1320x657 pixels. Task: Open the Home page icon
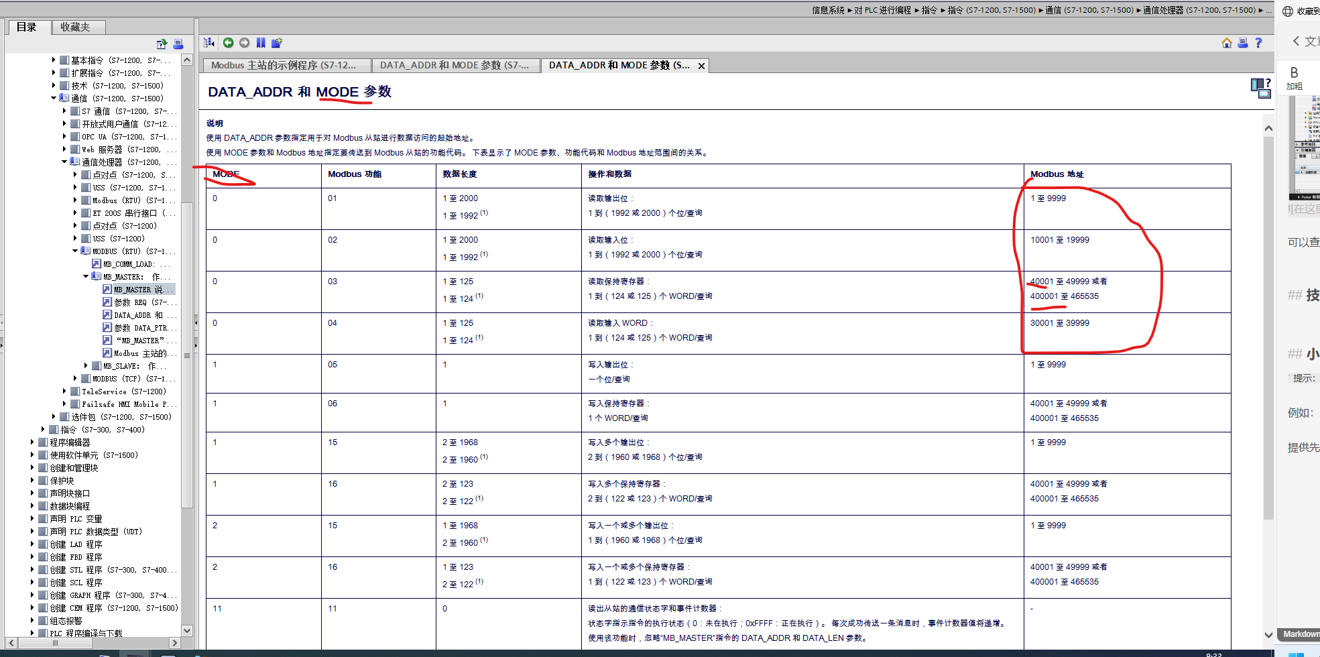[x=1226, y=42]
